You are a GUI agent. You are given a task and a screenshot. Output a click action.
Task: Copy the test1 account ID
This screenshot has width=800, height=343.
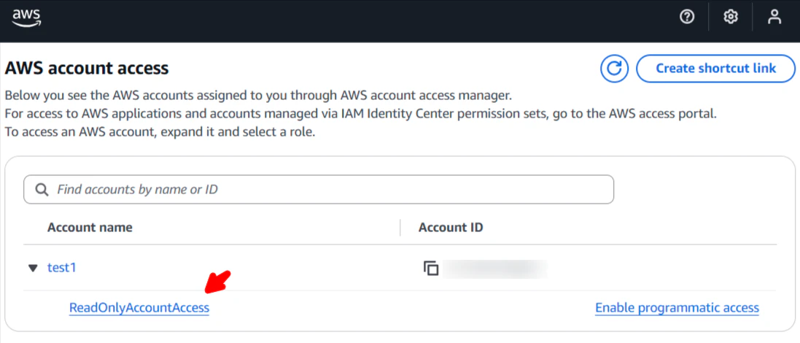pyautogui.click(x=431, y=268)
